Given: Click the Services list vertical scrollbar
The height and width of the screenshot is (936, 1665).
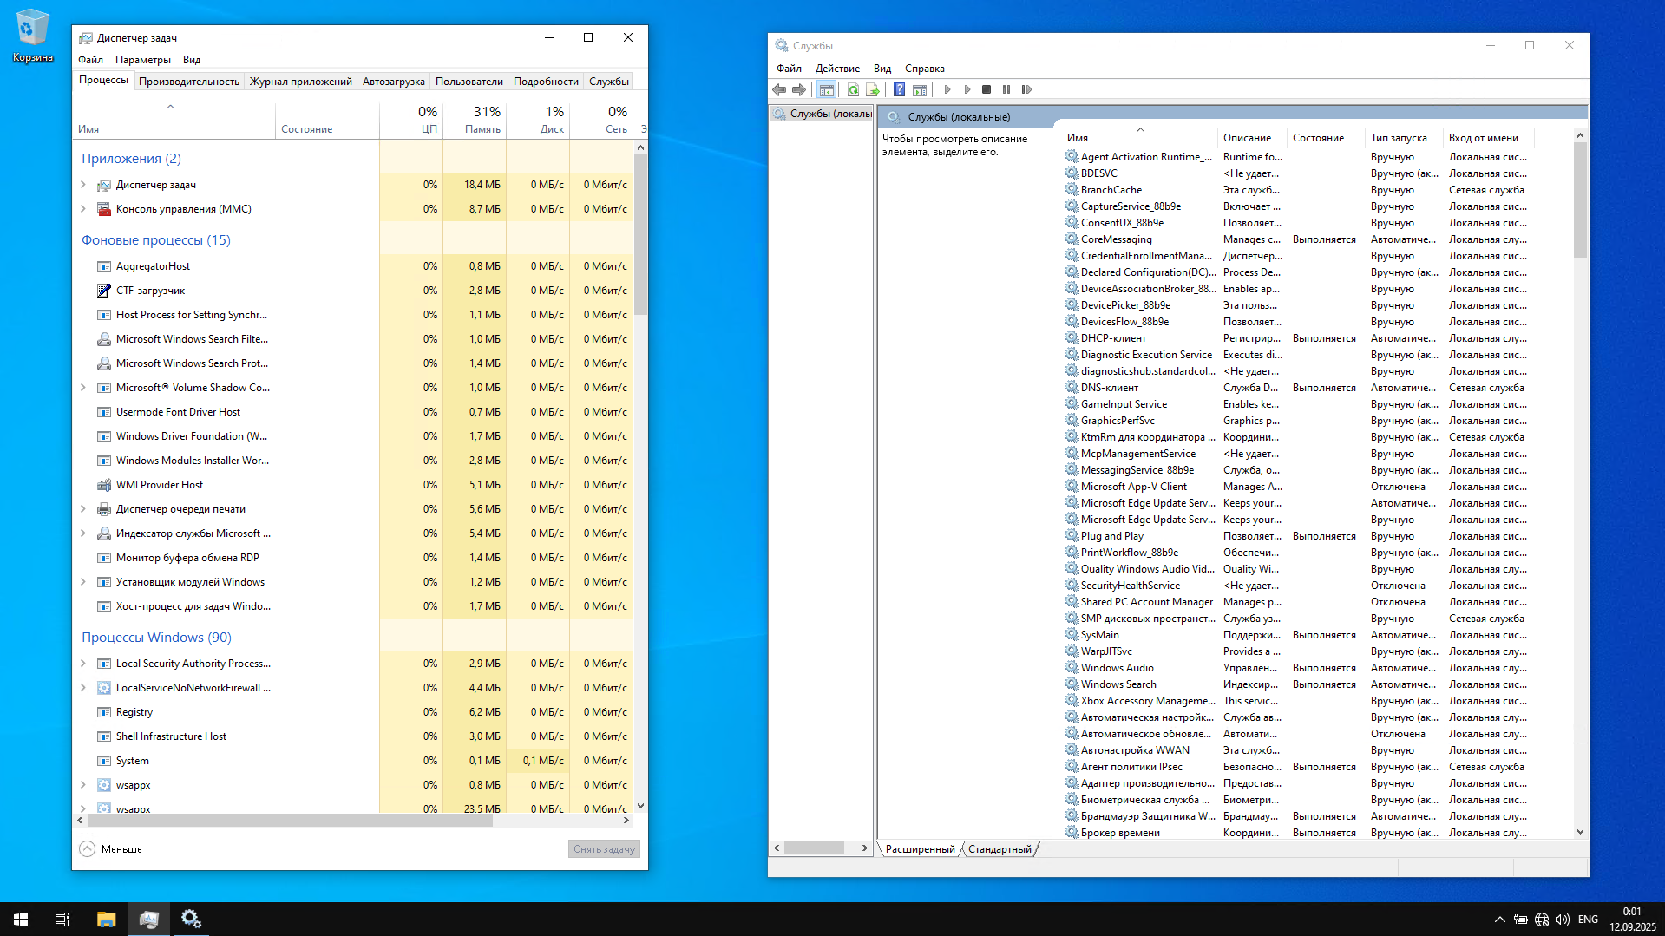Looking at the screenshot, I should [1580, 200].
